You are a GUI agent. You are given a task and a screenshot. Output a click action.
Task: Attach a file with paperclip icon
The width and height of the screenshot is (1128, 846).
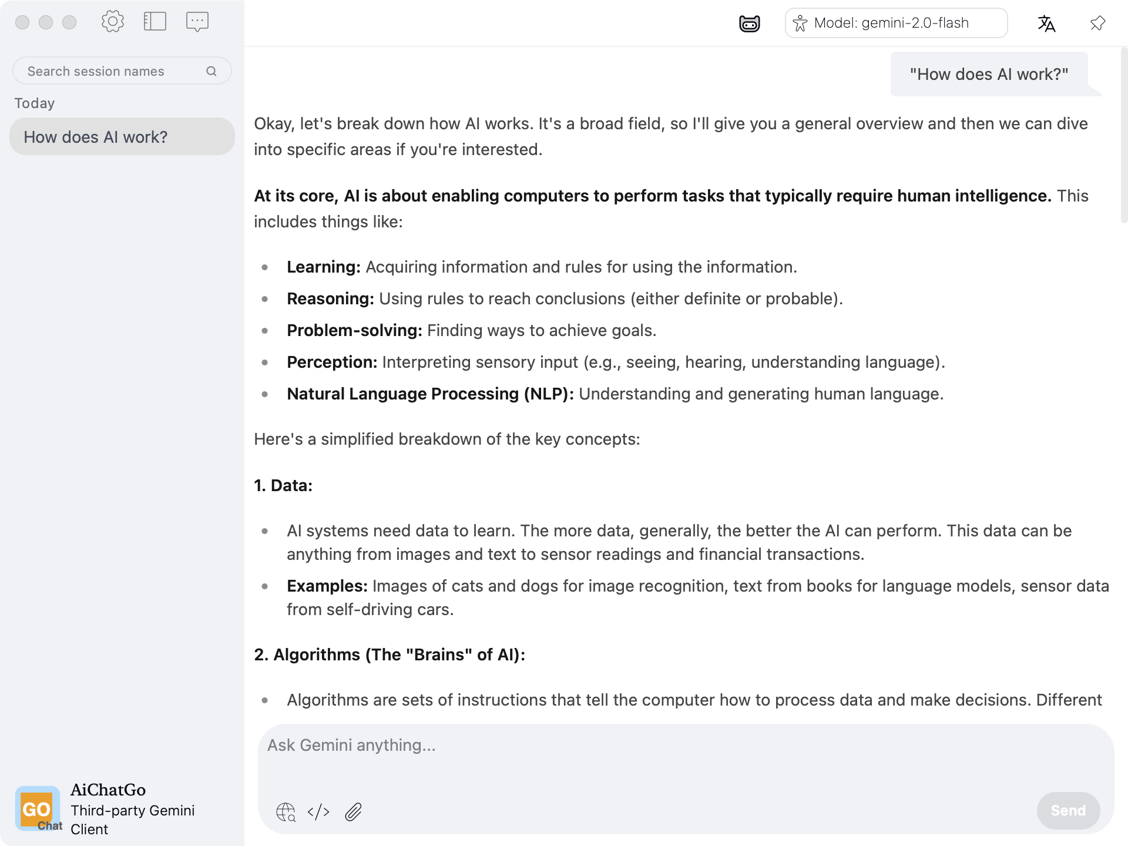coord(353,812)
